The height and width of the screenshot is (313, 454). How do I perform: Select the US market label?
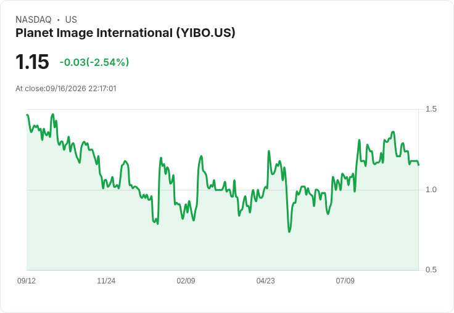click(x=71, y=20)
